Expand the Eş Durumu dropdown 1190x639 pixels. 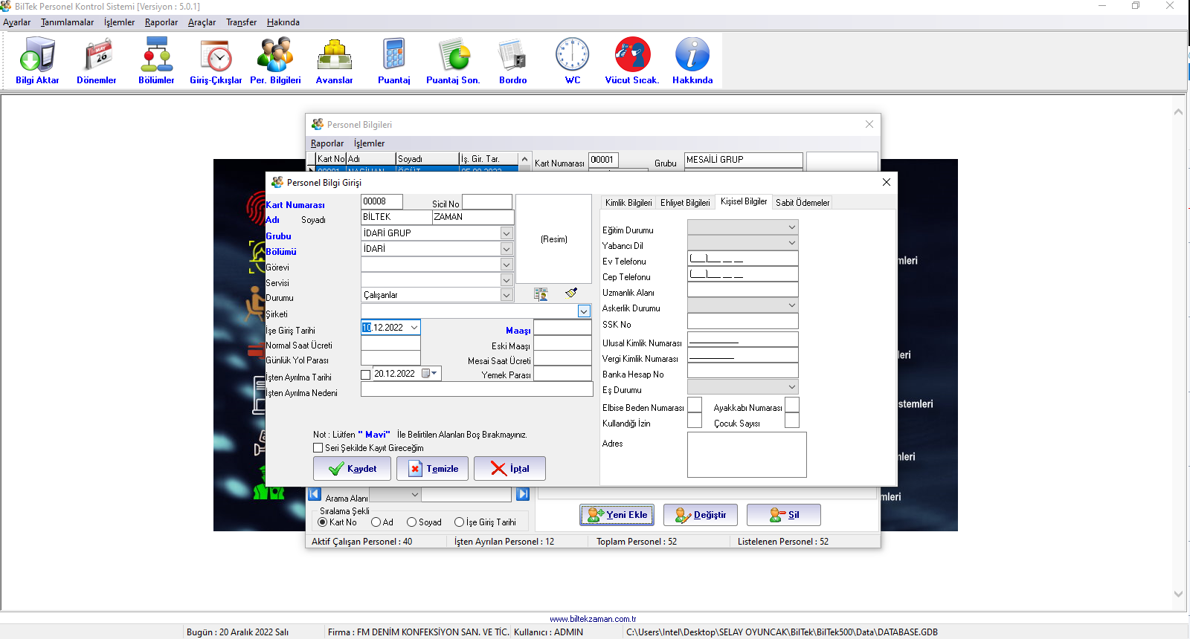pyautogui.click(x=791, y=386)
